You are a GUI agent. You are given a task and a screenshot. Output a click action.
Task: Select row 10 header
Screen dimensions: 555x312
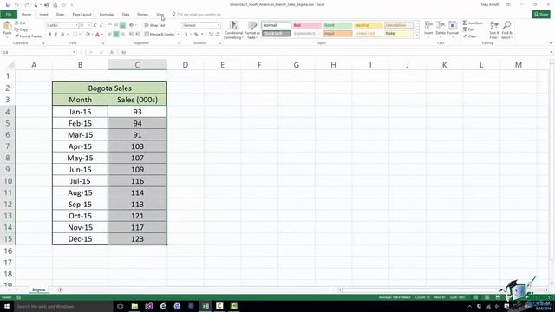pyautogui.click(x=8, y=181)
